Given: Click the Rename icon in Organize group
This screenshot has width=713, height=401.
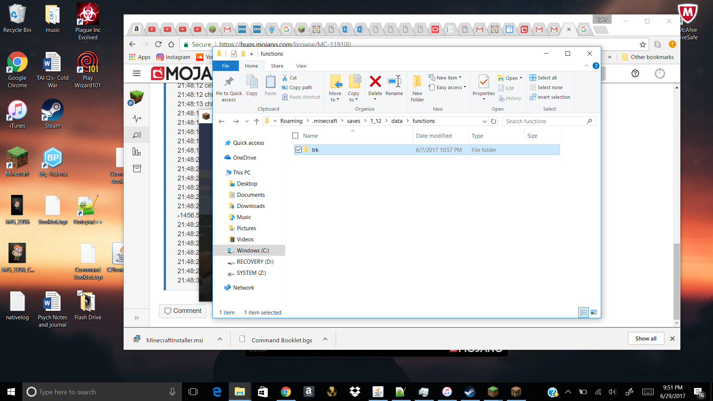Looking at the screenshot, I should (x=394, y=82).
